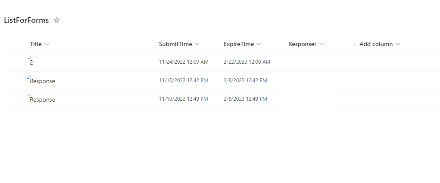Select the 11/24/2022 12:00 AM SubmitTime cell
Viewport: 440px width, 183px height.
pos(184,62)
